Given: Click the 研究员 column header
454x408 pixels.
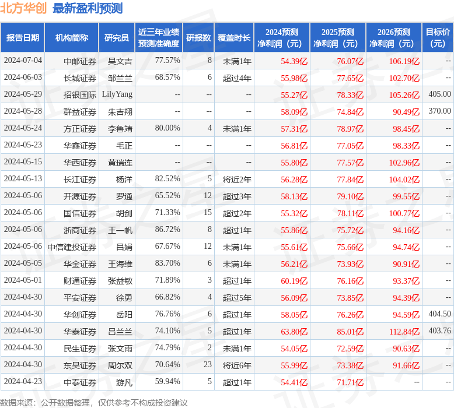Looking at the screenshot, I should [116, 38].
